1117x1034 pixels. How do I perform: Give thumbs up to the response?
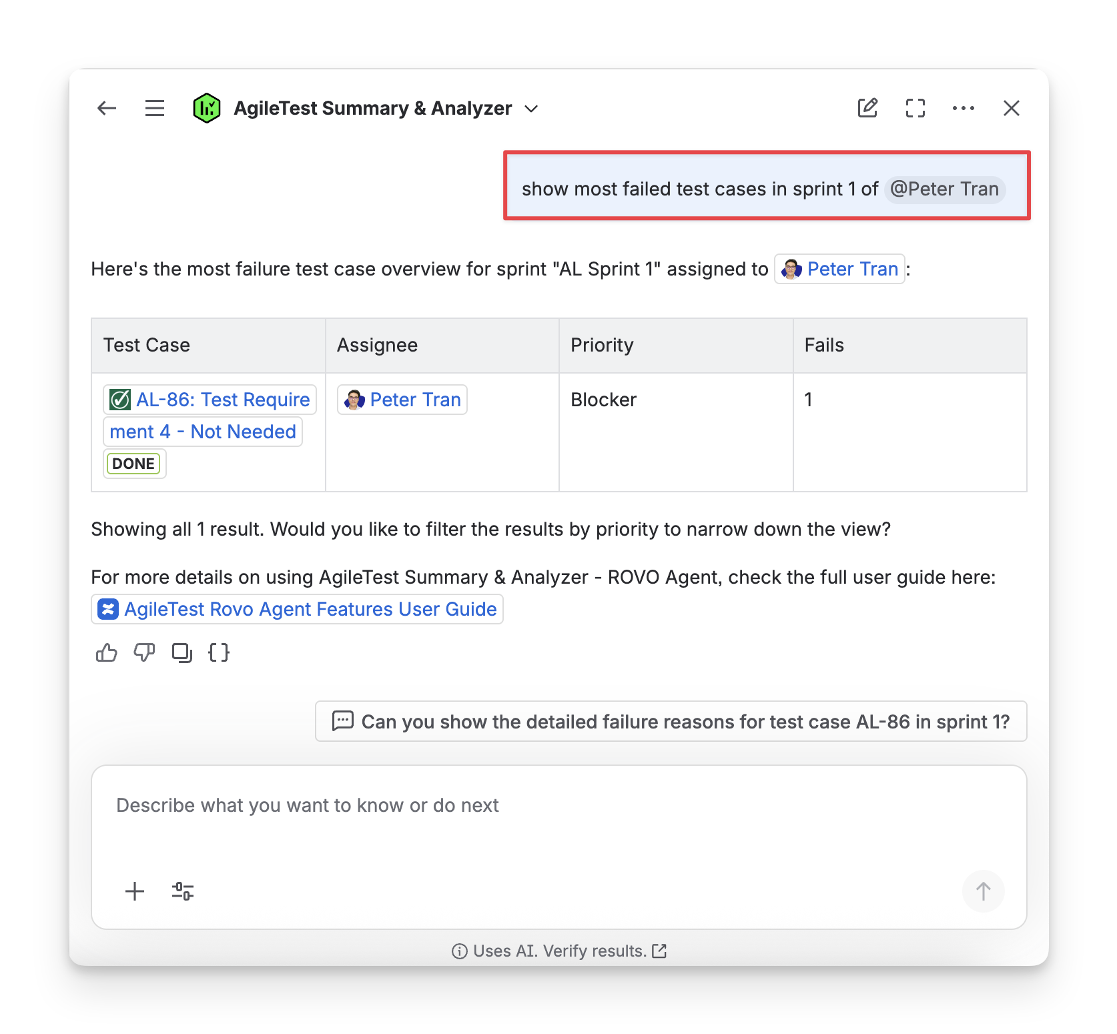107,652
